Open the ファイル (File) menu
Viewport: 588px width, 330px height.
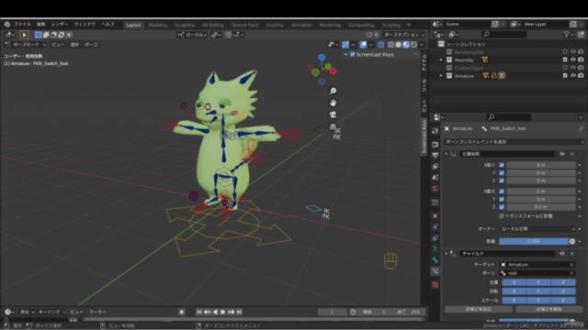coord(22,25)
